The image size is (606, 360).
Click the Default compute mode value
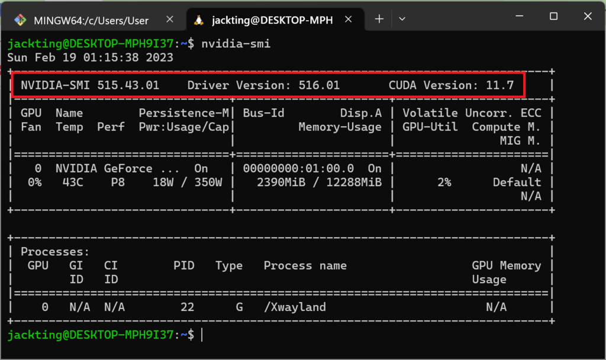[517, 182]
